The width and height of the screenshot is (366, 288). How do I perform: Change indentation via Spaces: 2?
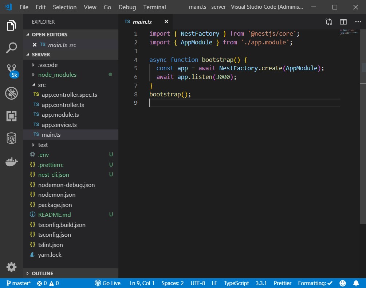point(173,283)
